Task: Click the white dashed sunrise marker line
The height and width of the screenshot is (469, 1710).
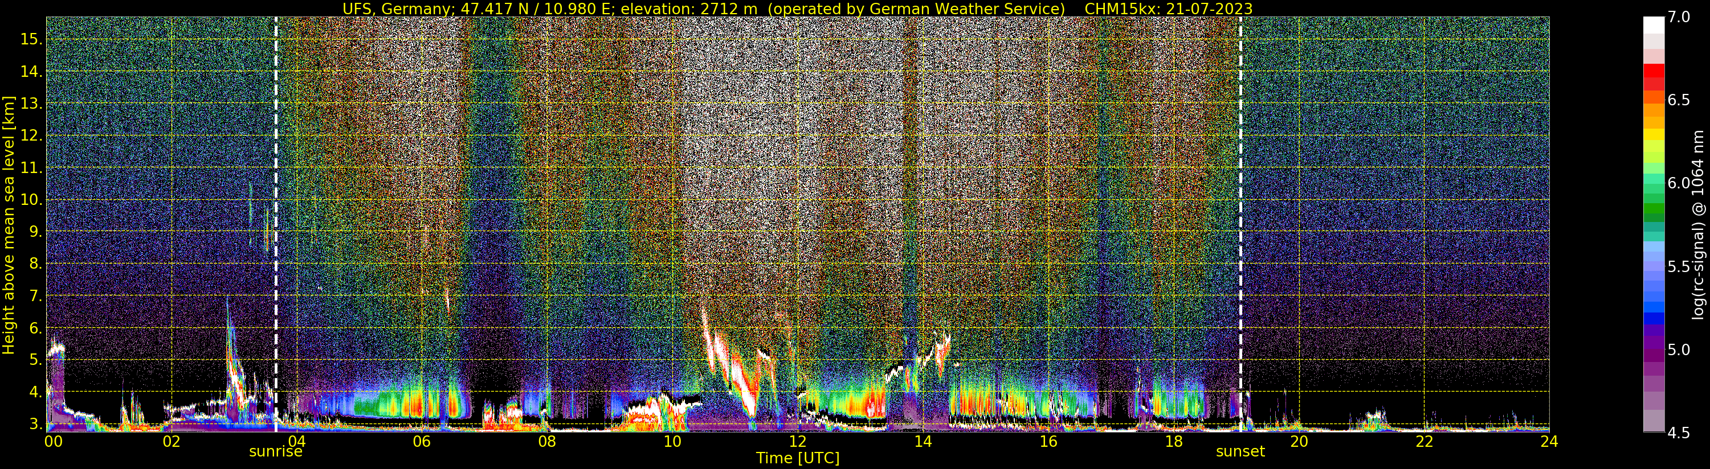Action: [x=275, y=224]
